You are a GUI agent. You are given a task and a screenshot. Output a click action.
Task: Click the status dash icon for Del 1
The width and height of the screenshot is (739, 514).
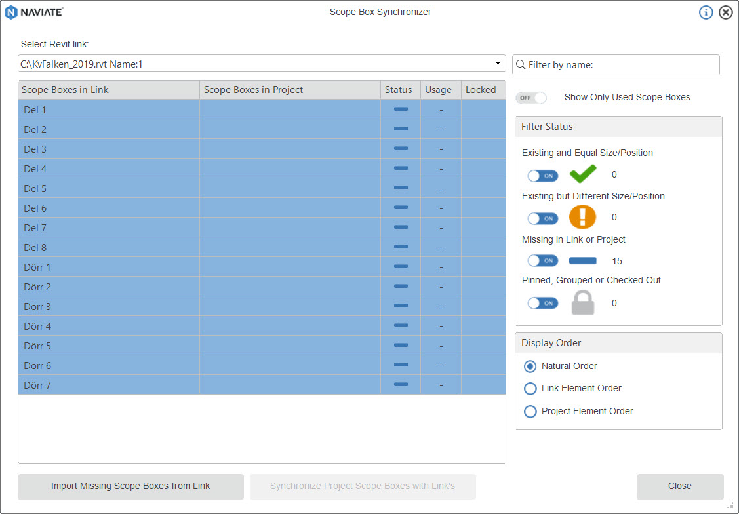(x=401, y=109)
